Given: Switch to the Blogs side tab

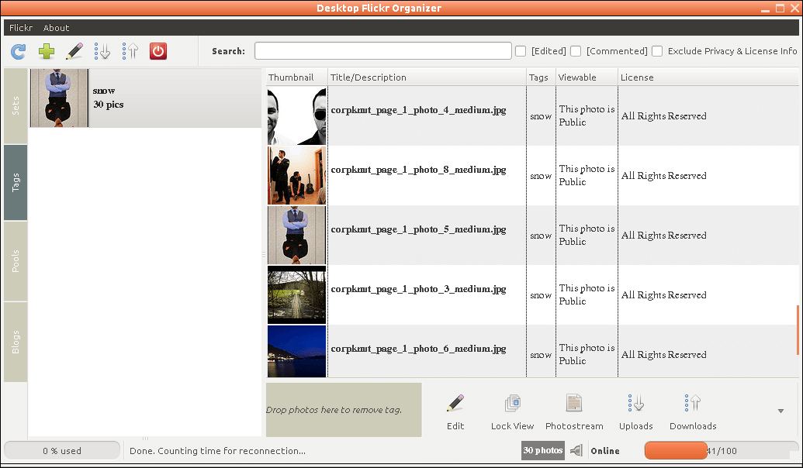Looking at the screenshot, I should pyautogui.click(x=16, y=342).
